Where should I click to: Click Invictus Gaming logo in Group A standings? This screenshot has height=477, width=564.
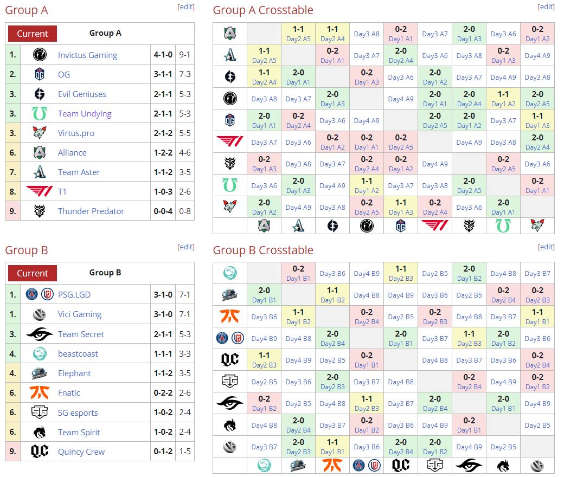pyautogui.click(x=40, y=55)
